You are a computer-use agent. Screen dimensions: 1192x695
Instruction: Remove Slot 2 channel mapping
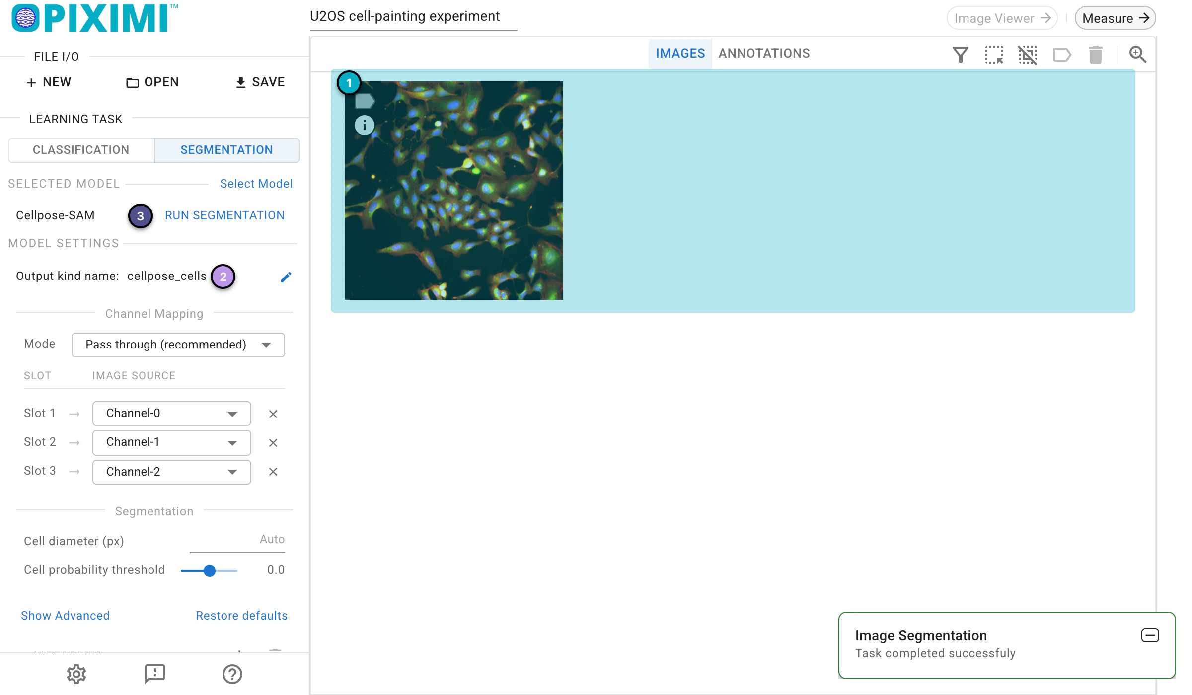273,443
